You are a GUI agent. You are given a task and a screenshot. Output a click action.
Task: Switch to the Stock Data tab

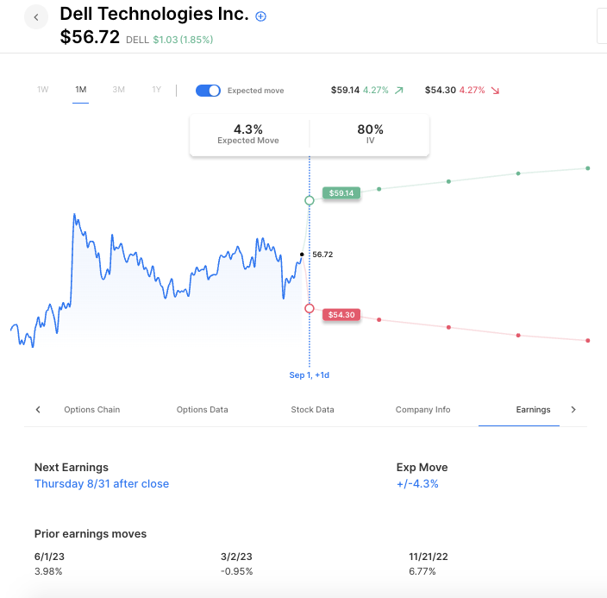click(312, 410)
